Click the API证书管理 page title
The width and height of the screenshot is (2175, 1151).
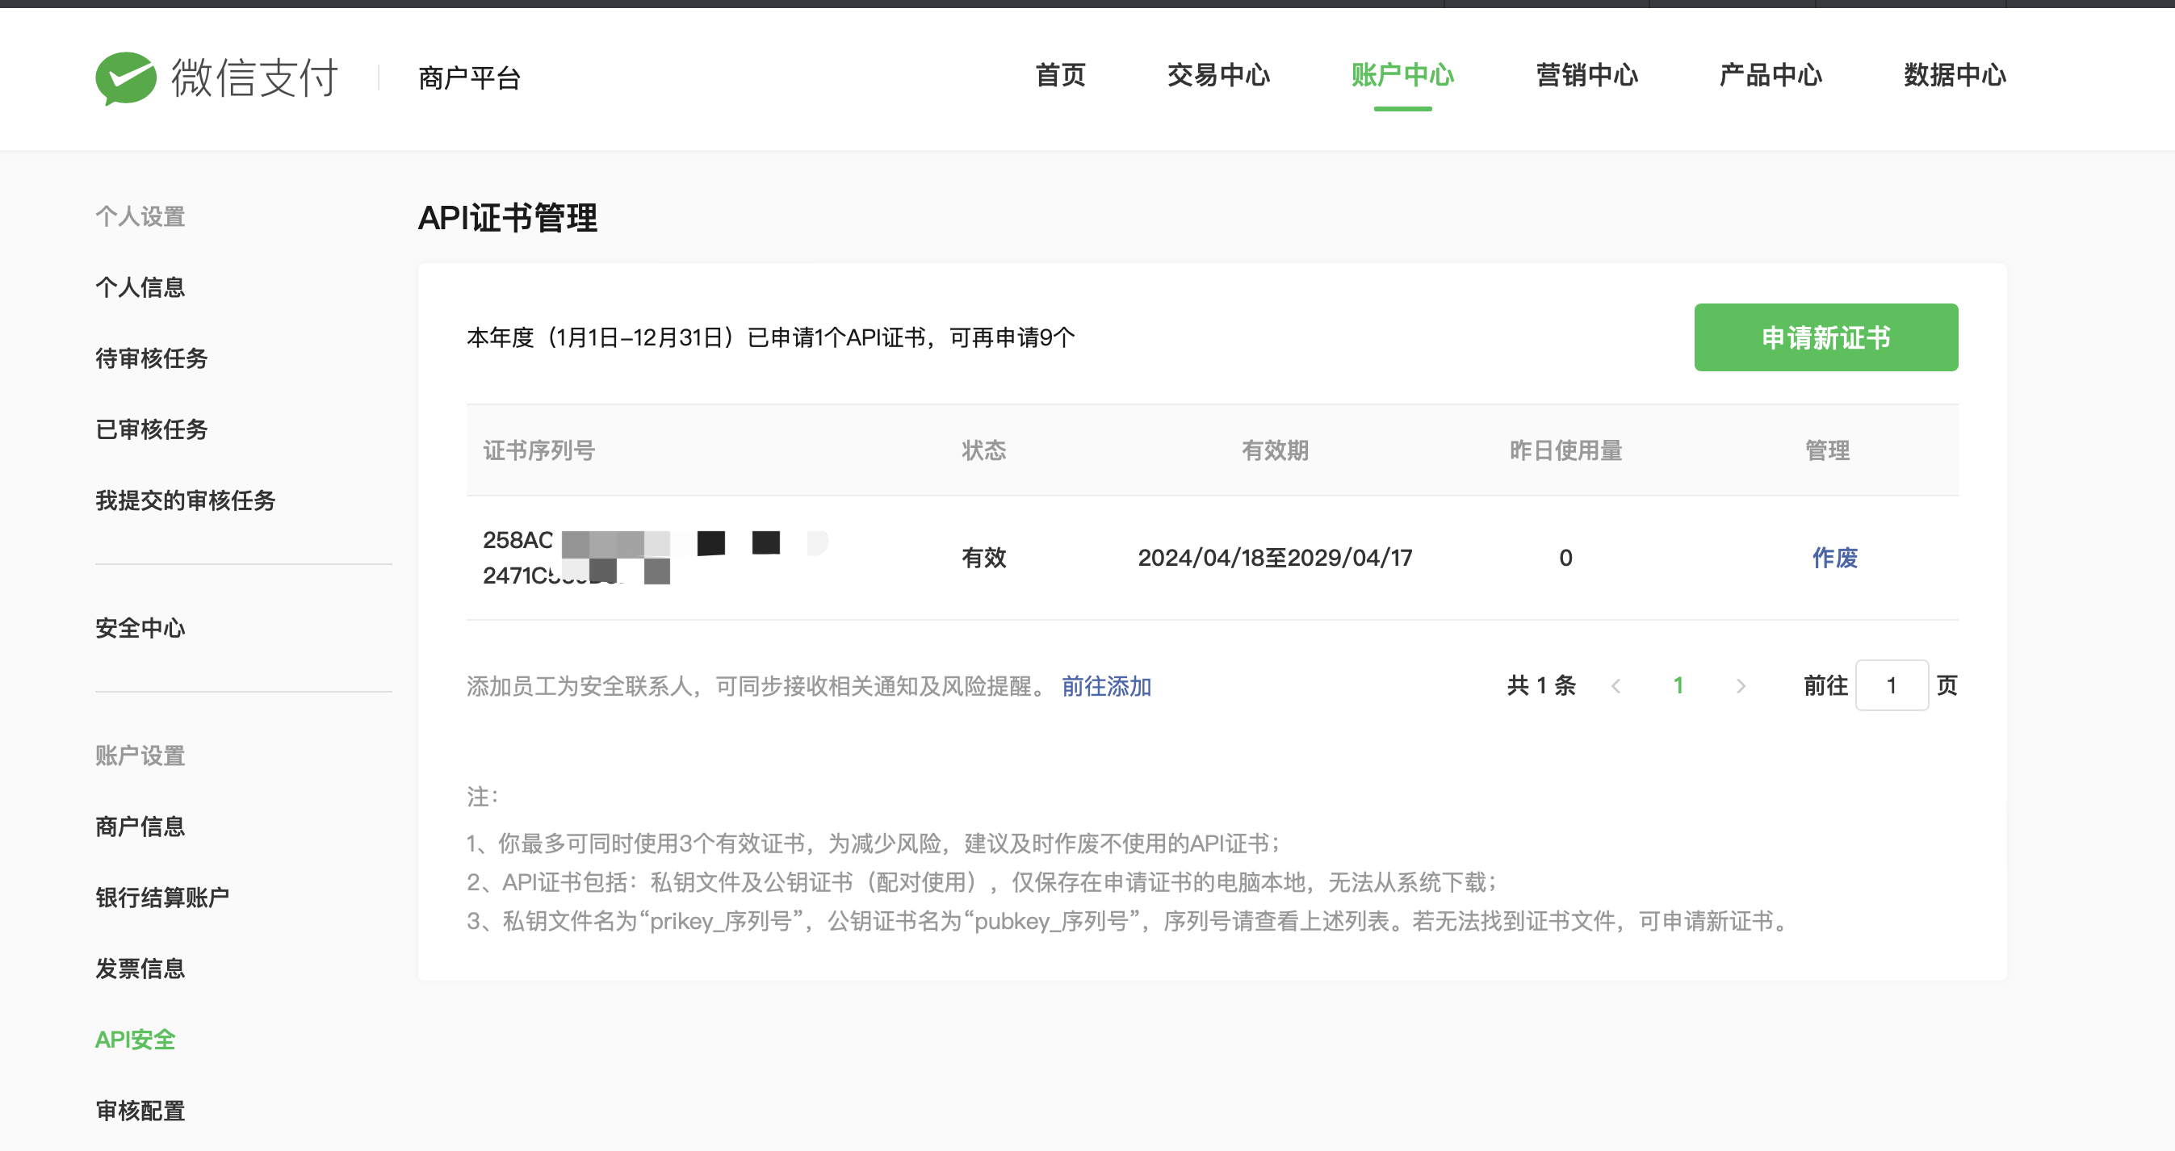pos(508,218)
